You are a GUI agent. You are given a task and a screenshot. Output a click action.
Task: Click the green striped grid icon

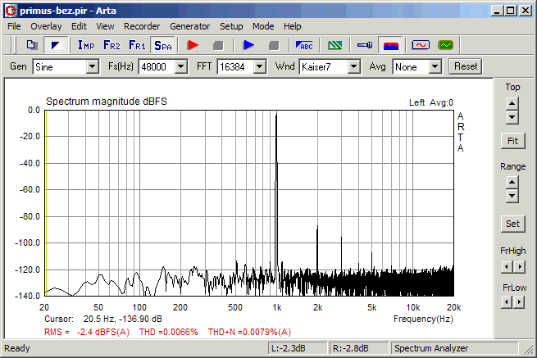pos(334,45)
